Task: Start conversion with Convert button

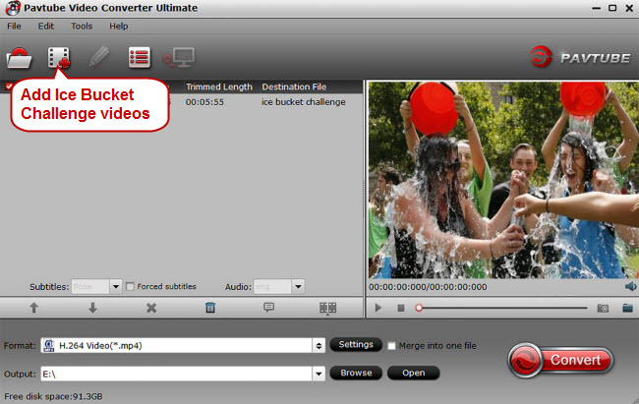Action: click(x=560, y=360)
